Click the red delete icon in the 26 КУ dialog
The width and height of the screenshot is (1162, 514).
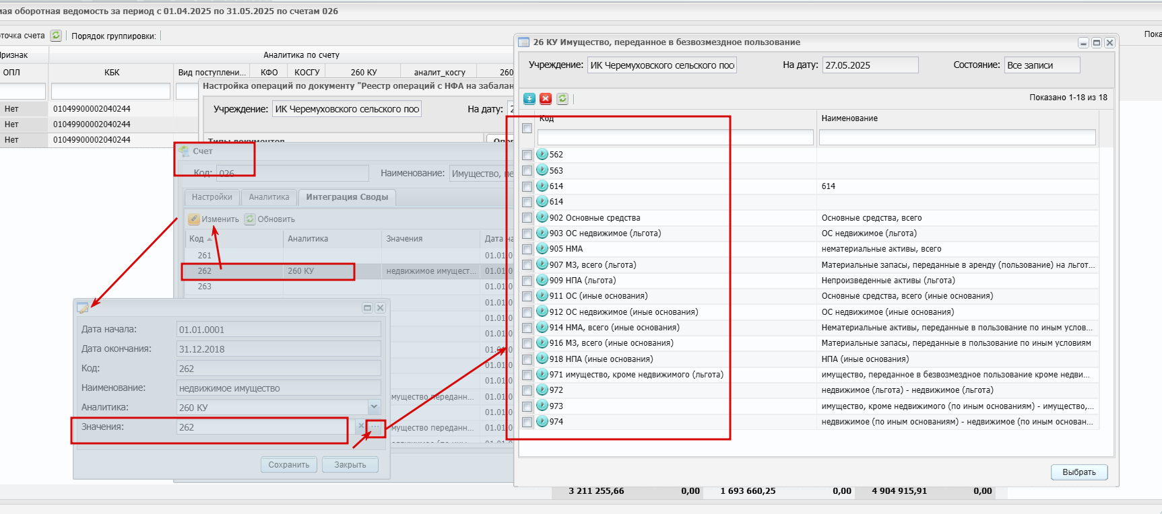[x=546, y=98]
